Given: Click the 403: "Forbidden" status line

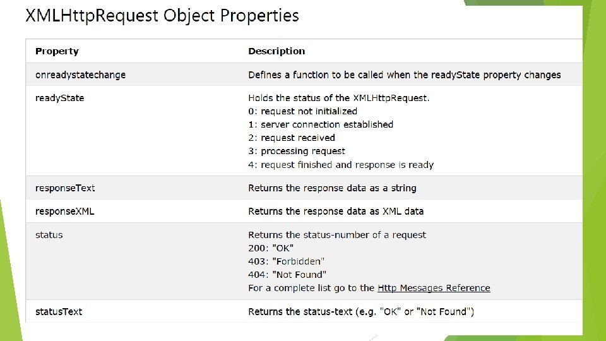Looking at the screenshot, I should pos(286,261).
